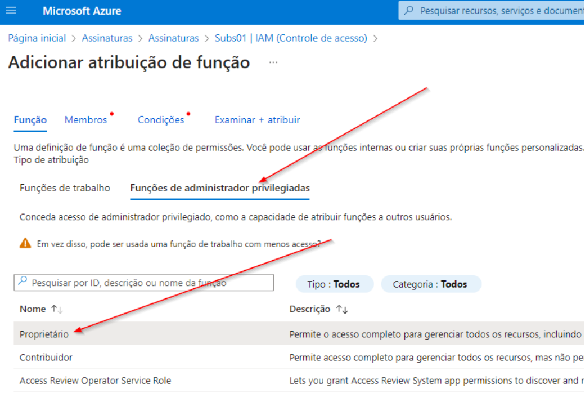
Task: Go to Página inicial breadcrumb
Action: (37, 38)
